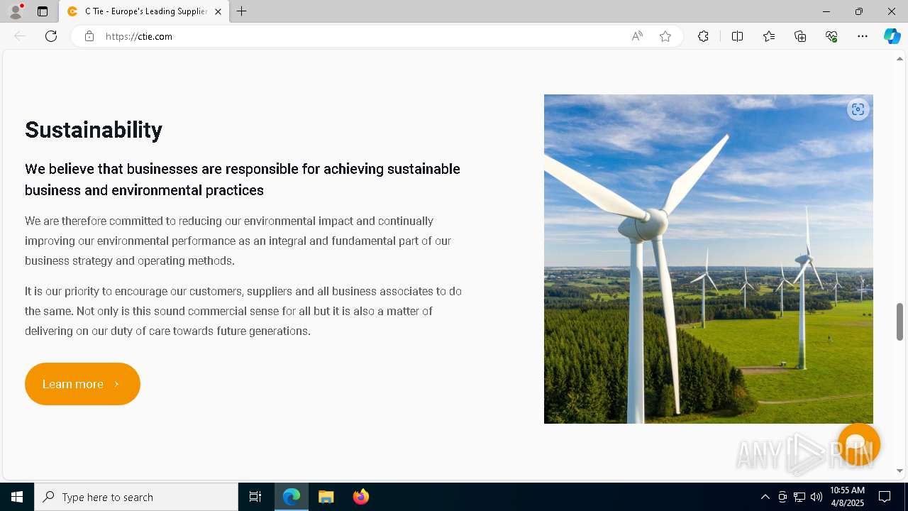Image resolution: width=908 pixels, height=511 pixels.
Task: Close the C Tie browser tab
Action: coord(218,11)
